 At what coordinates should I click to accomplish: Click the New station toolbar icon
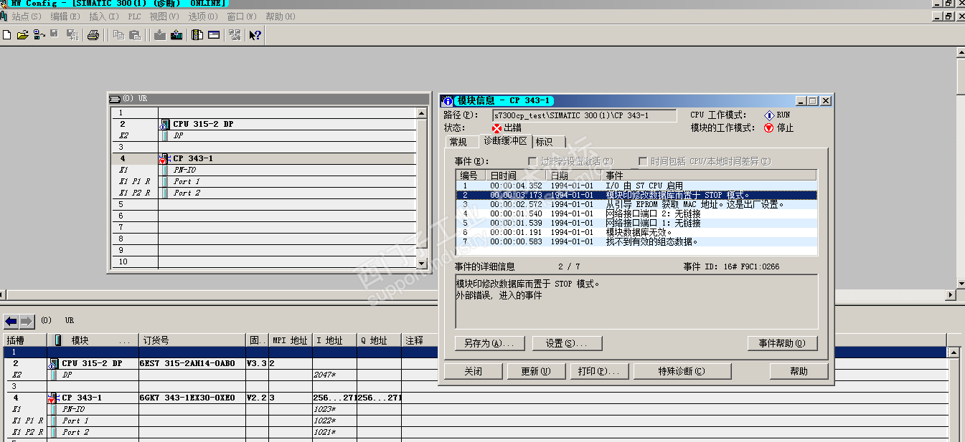click(x=6, y=34)
